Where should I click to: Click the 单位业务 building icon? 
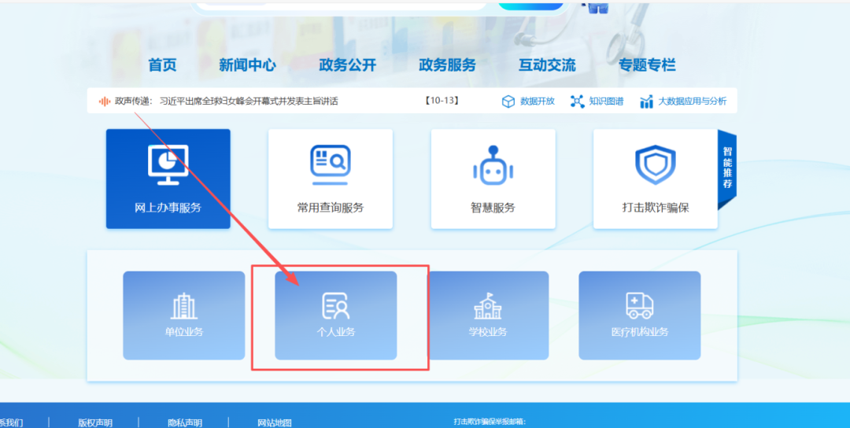click(x=183, y=305)
